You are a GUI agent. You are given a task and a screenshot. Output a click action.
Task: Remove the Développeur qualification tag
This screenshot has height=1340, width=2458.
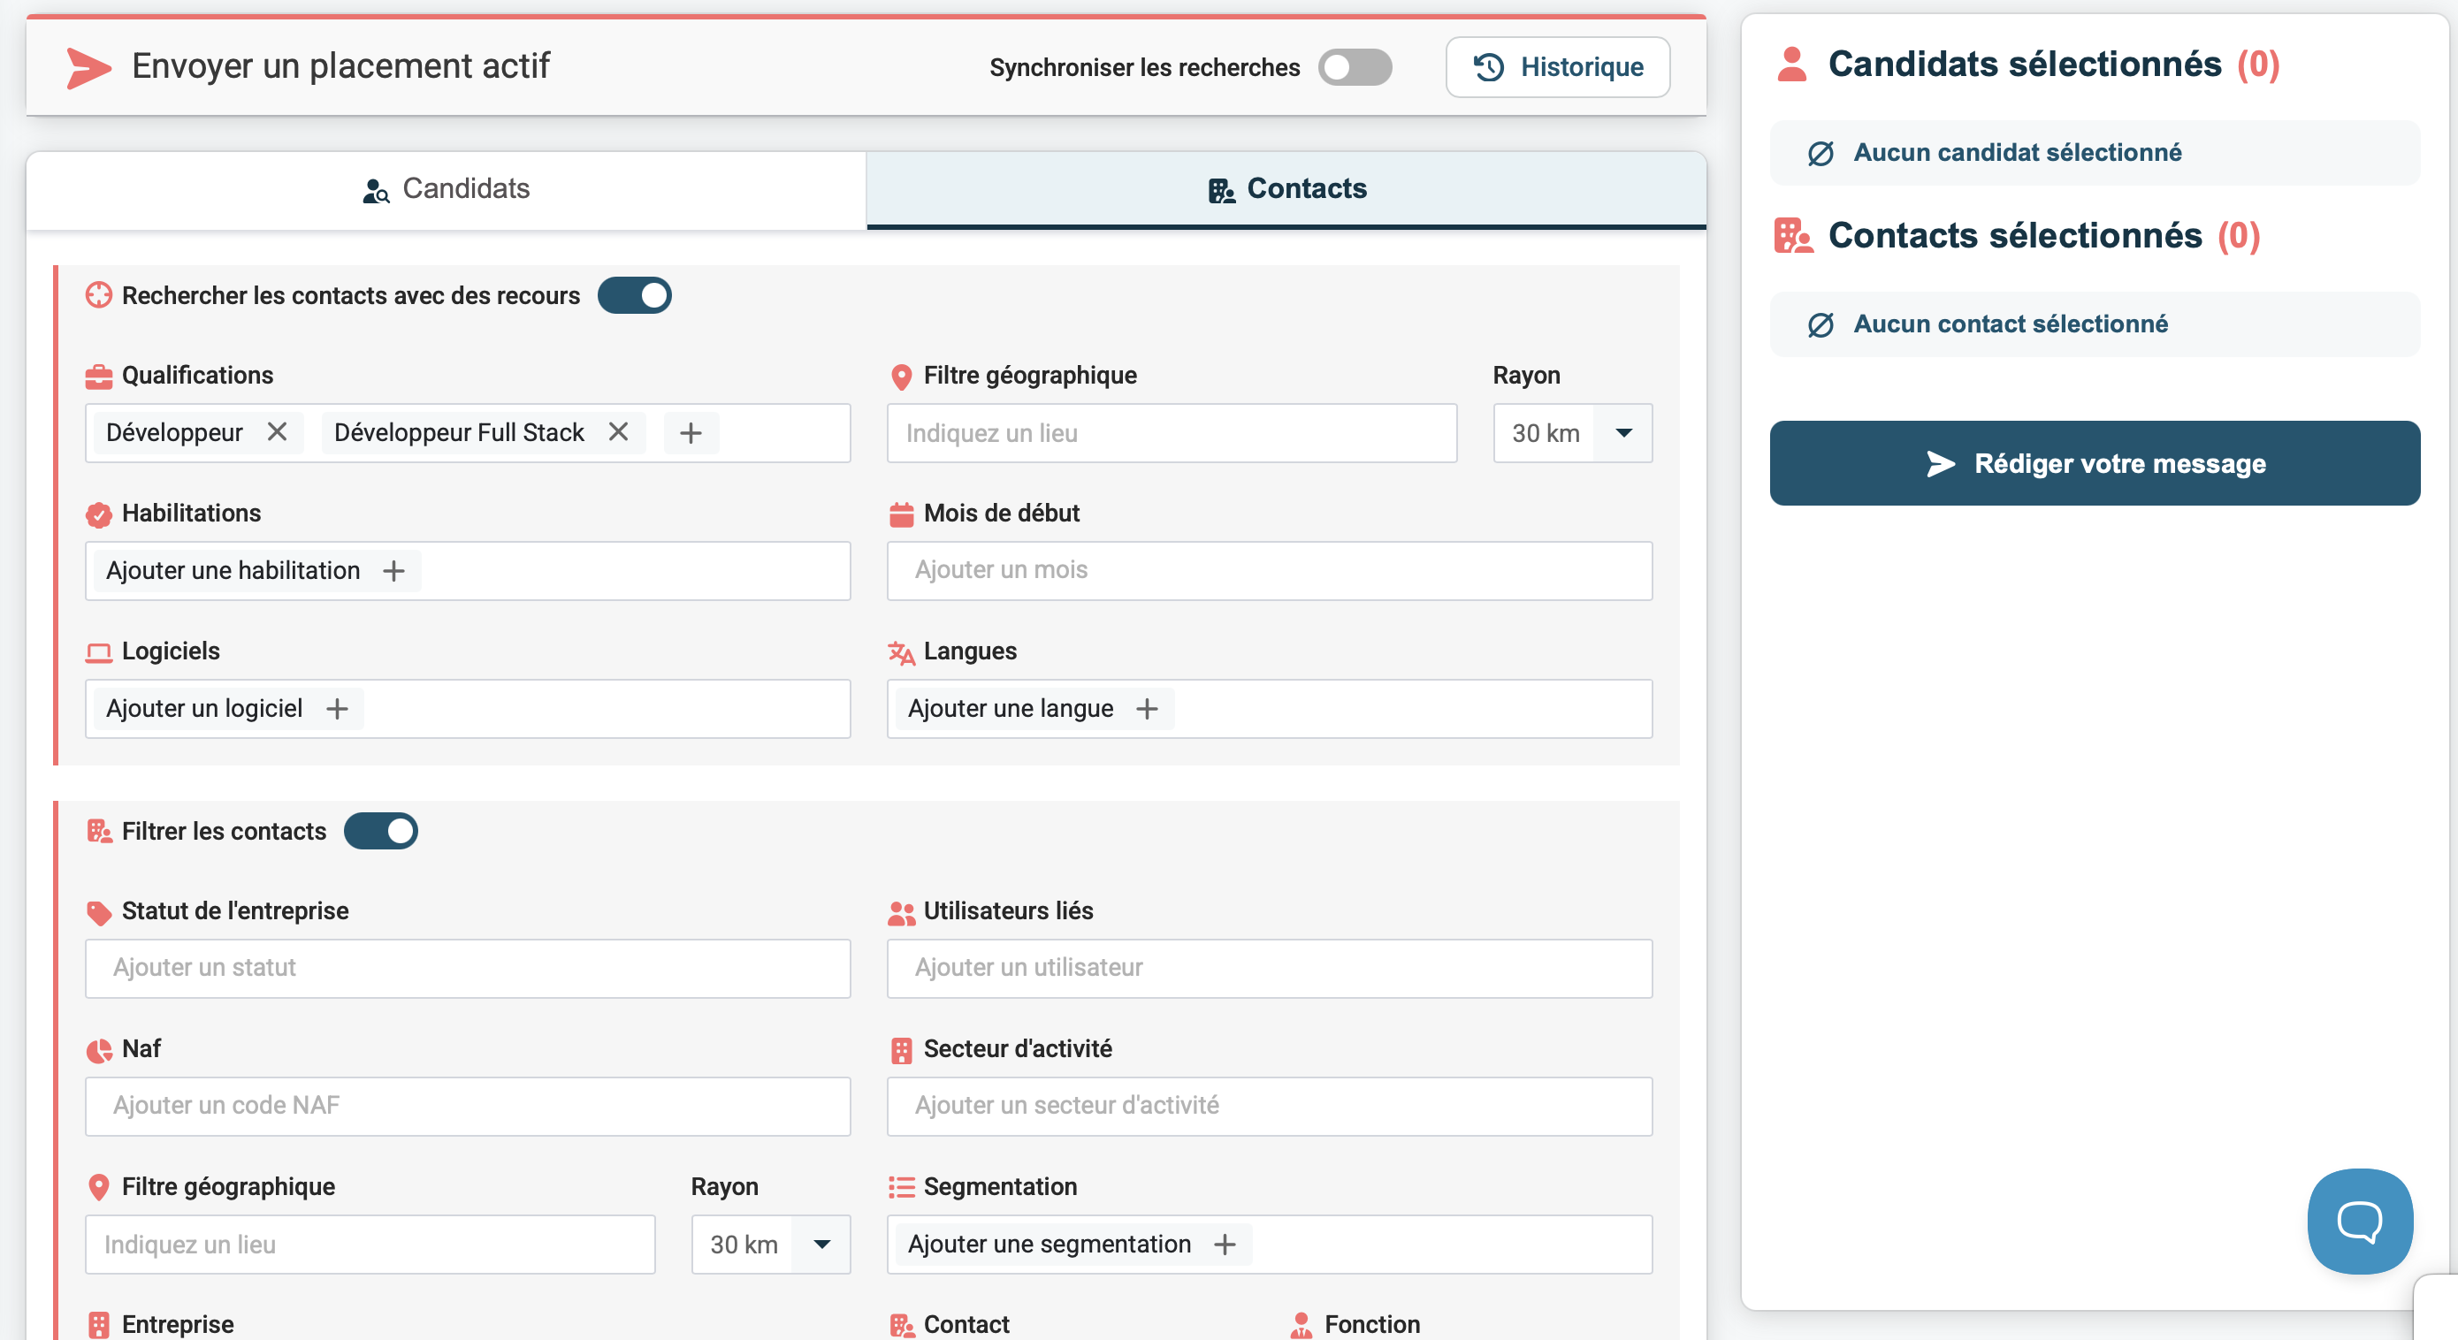click(x=277, y=432)
